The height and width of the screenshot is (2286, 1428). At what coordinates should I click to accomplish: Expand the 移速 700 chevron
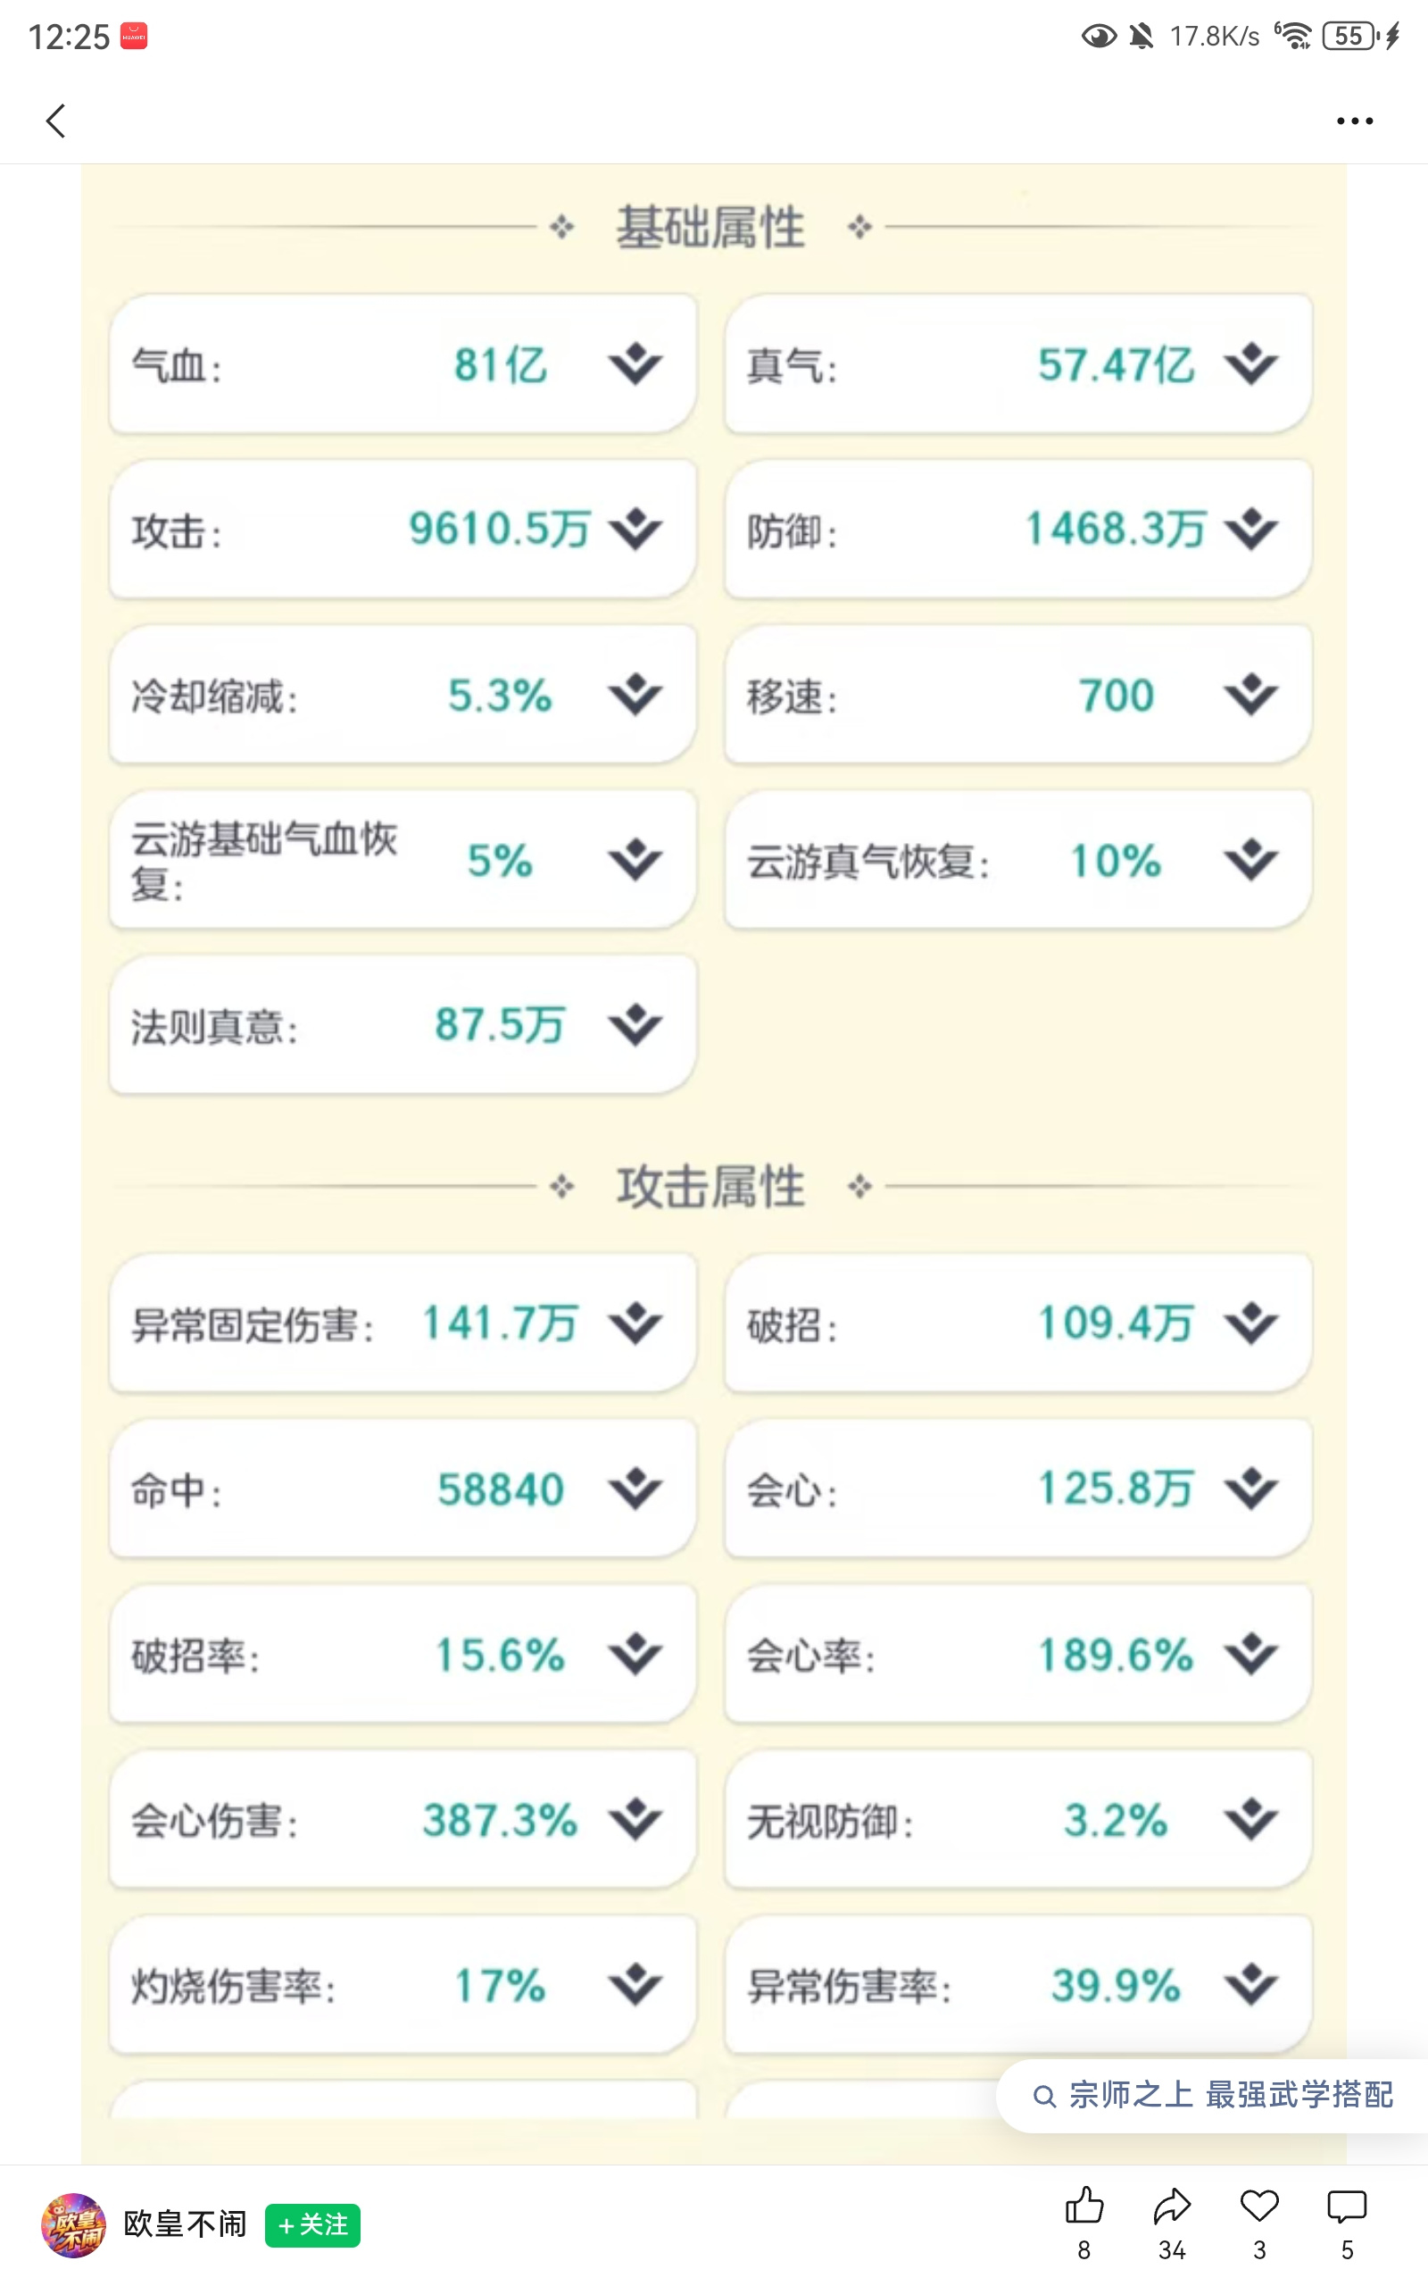tap(1250, 695)
